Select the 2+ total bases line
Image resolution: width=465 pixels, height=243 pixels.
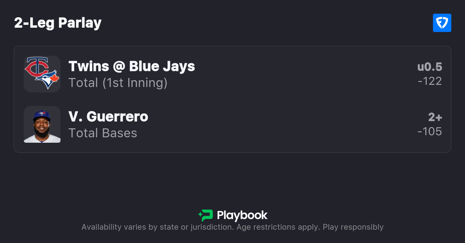(435, 117)
